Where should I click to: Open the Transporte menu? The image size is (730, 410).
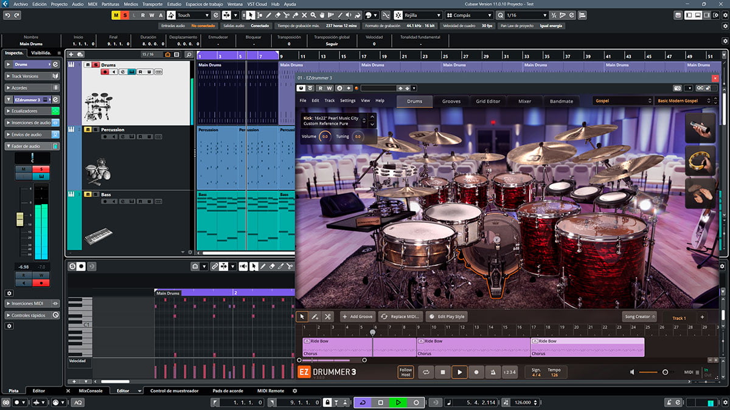point(153,4)
